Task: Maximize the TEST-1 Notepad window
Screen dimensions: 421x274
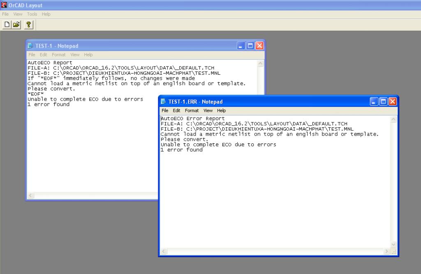Action: 250,46
